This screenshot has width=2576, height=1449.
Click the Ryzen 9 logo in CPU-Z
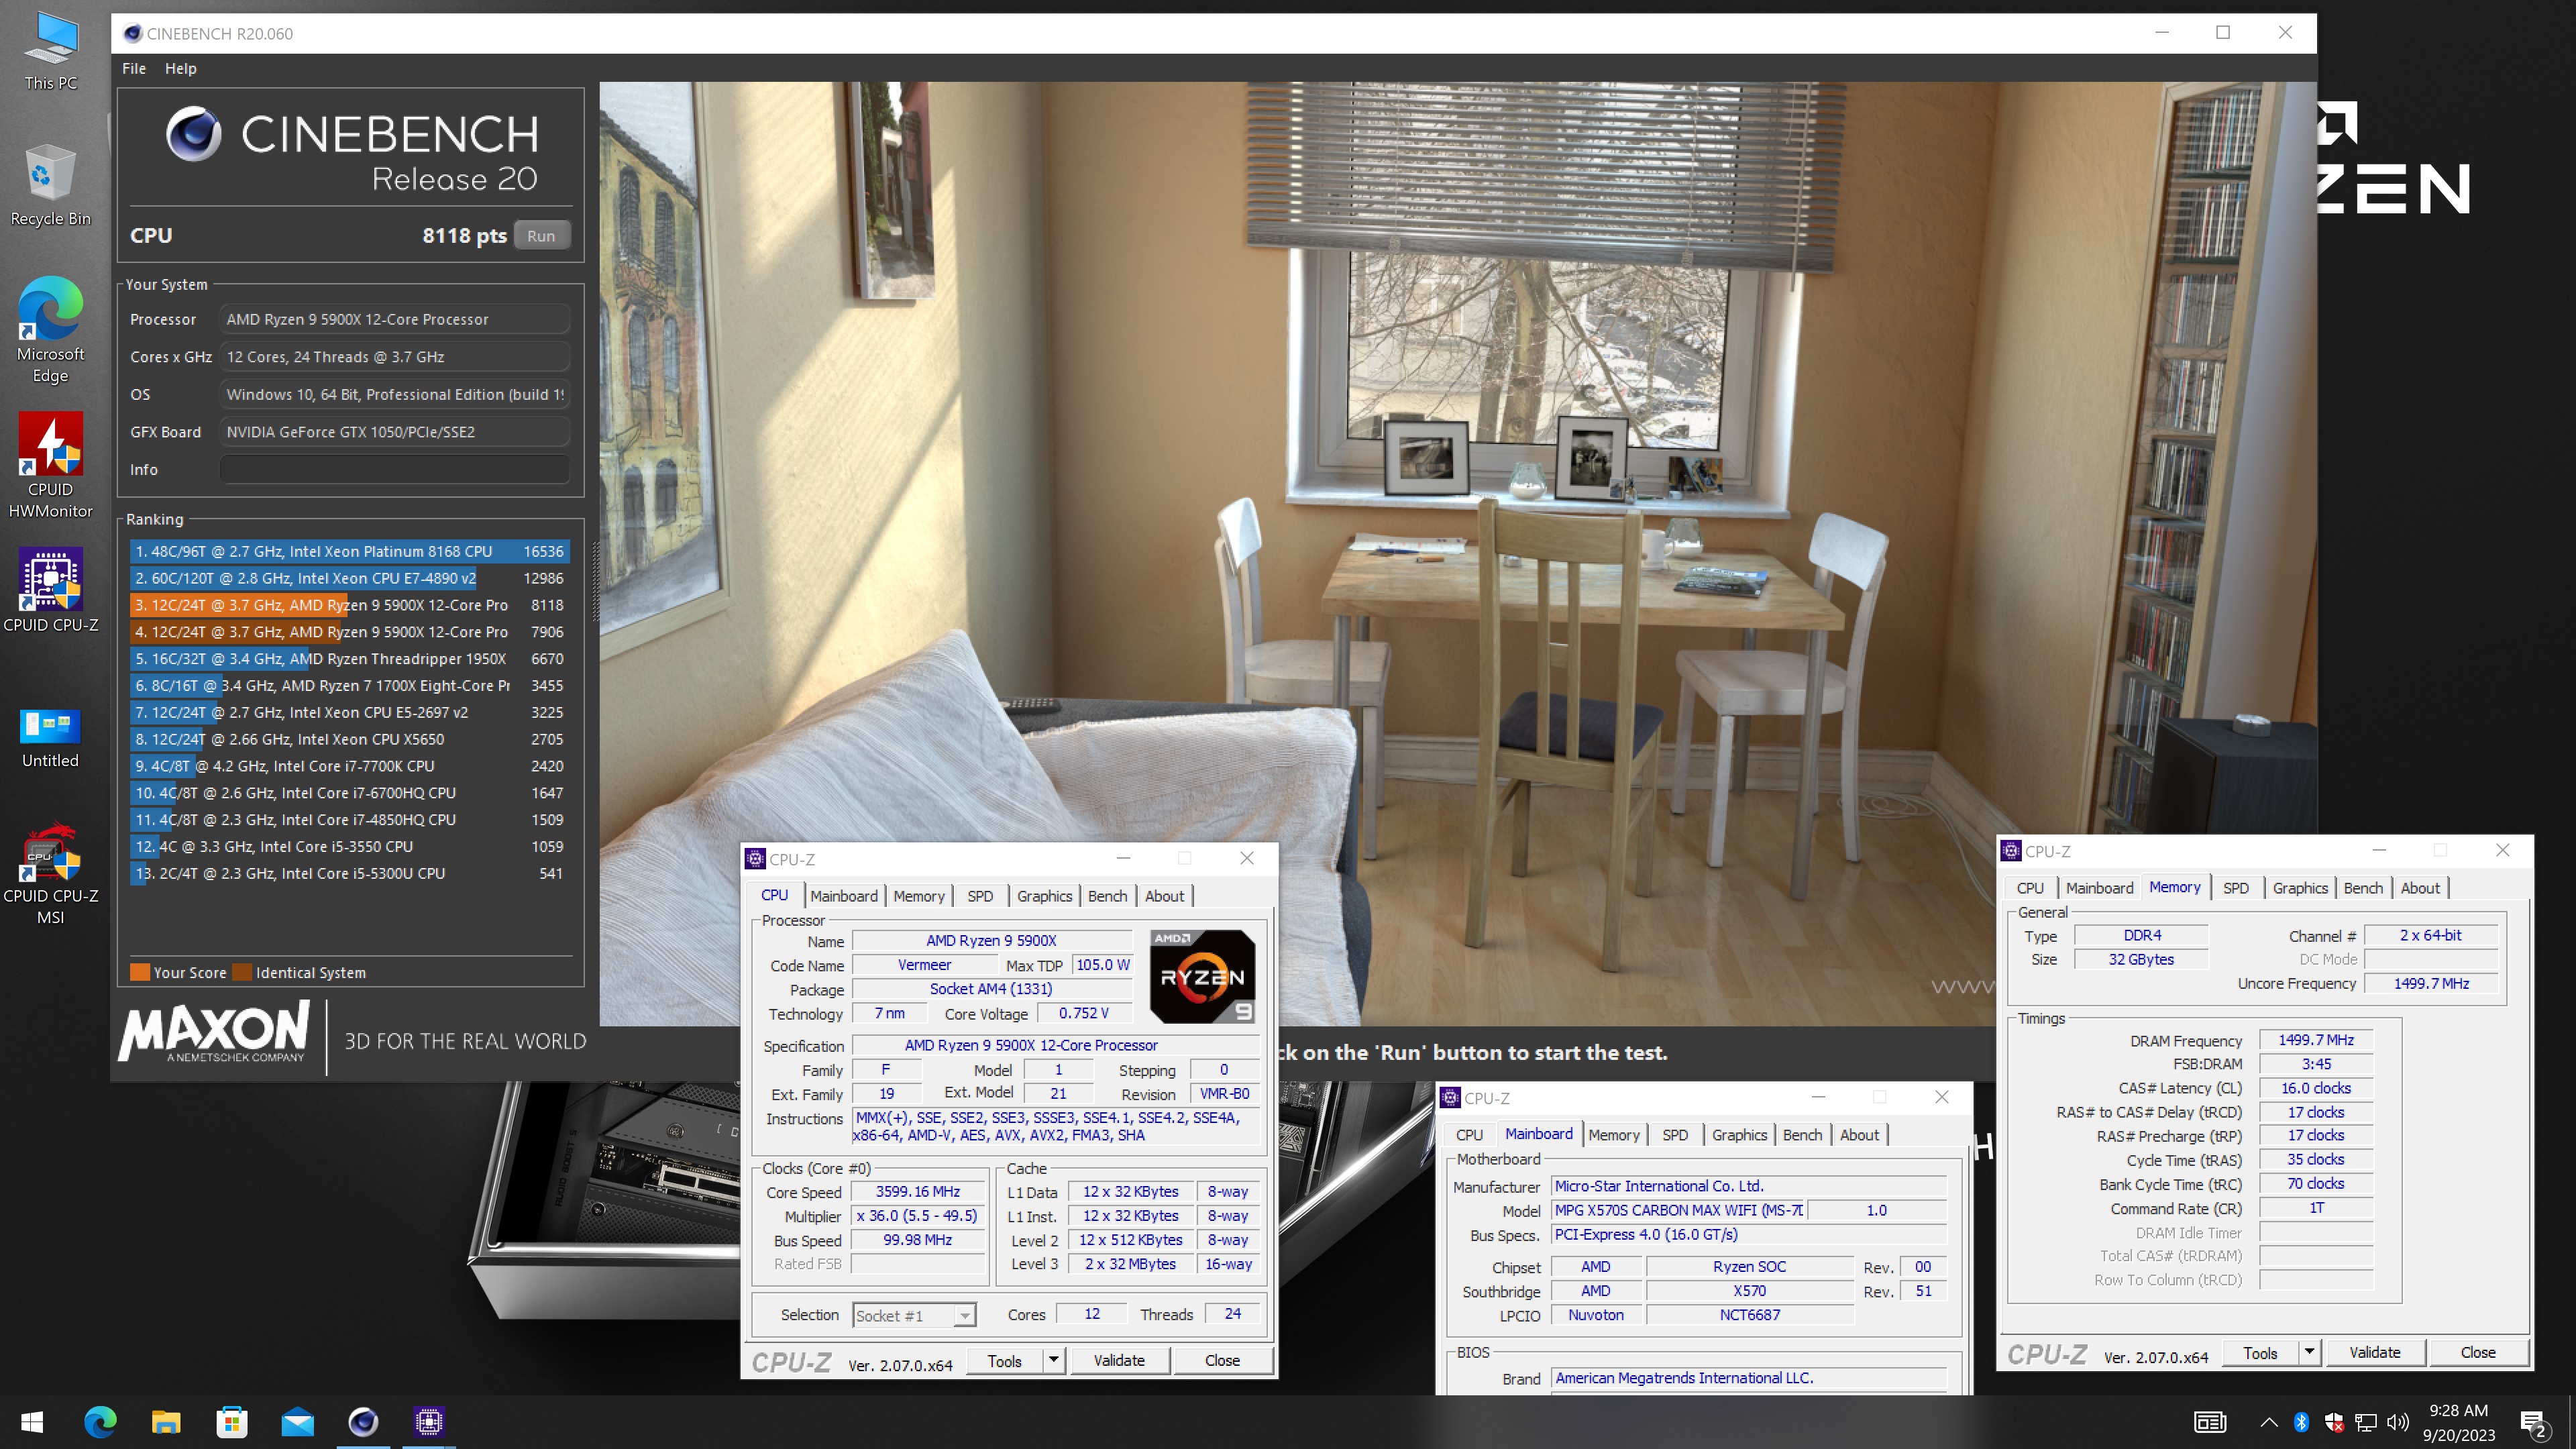click(1202, 977)
